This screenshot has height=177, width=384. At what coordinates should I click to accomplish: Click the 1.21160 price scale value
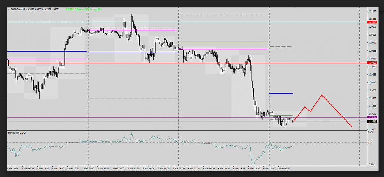pos(372,11)
